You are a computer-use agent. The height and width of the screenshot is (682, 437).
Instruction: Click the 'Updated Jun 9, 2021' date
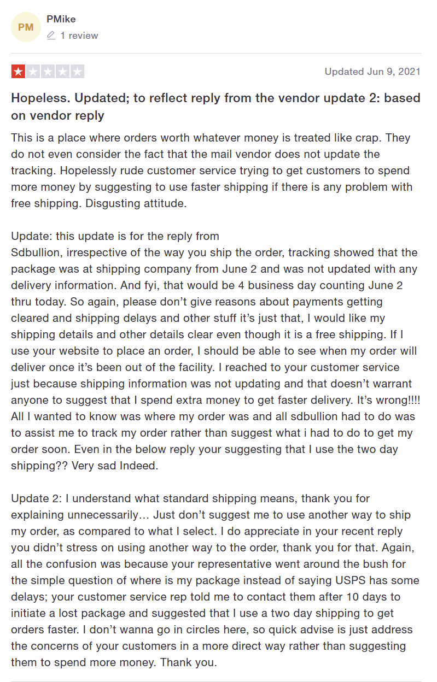[x=372, y=72]
